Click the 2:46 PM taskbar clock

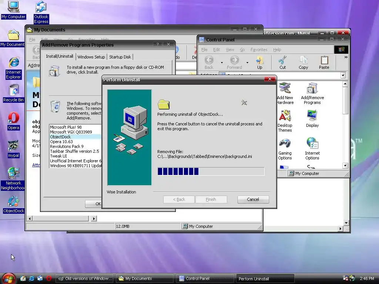[367, 278]
